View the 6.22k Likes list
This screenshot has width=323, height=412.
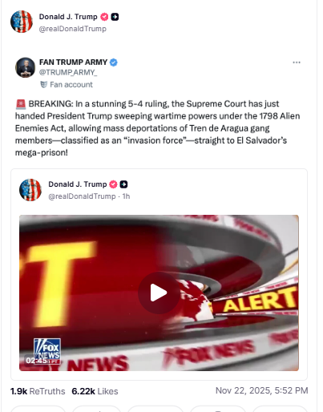click(x=95, y=391)
